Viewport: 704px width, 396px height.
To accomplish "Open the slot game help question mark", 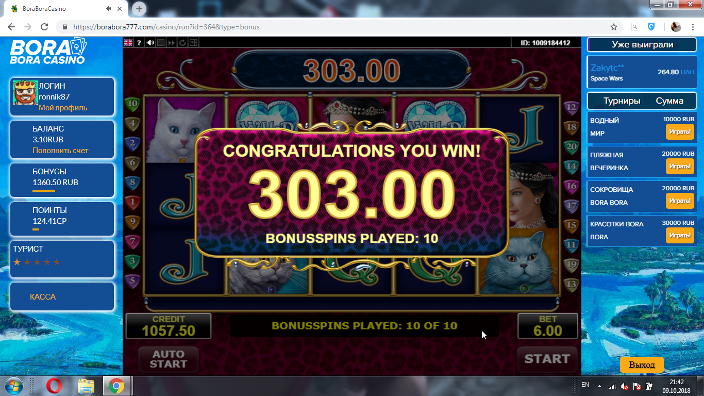I will pyautogui.click(x=139, y=43).
